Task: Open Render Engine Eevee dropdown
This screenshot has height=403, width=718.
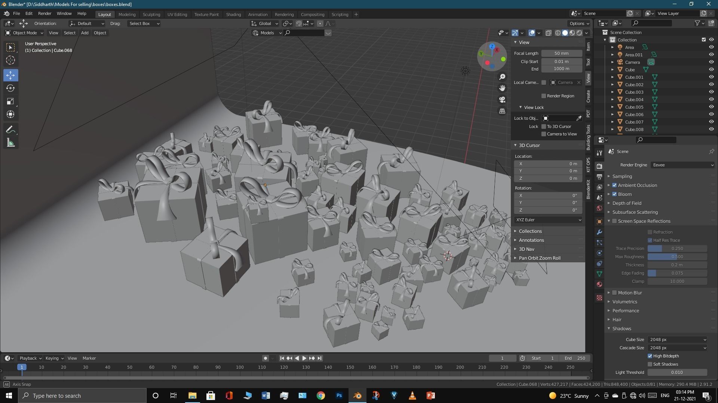Action: pyautogui.click(x=683, y=165)
